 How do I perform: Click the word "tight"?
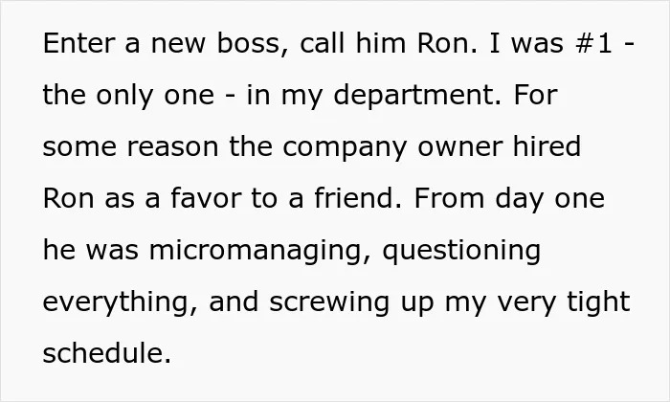click(598, 302)
